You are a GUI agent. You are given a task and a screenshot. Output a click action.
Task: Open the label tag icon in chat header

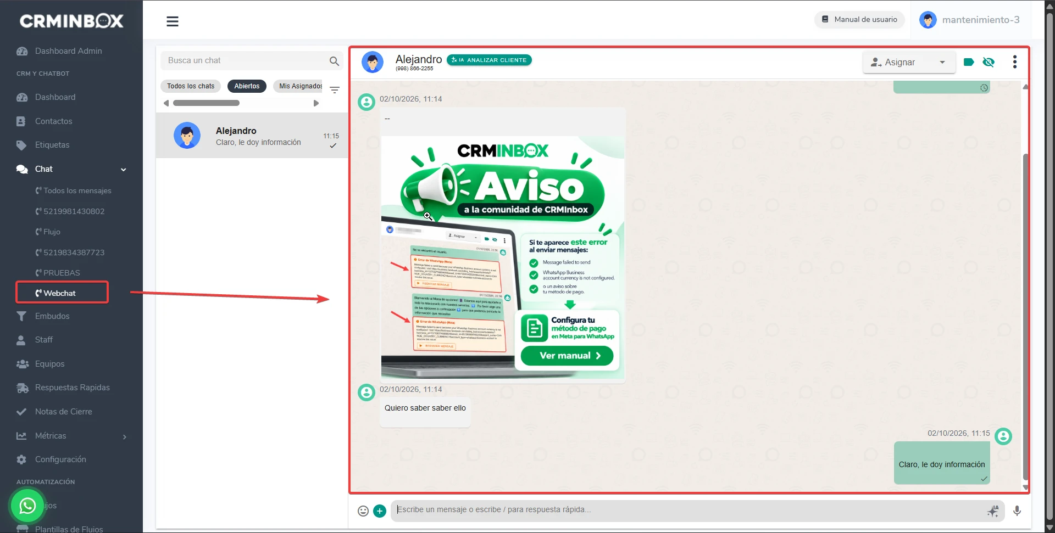tap(969, 62)
